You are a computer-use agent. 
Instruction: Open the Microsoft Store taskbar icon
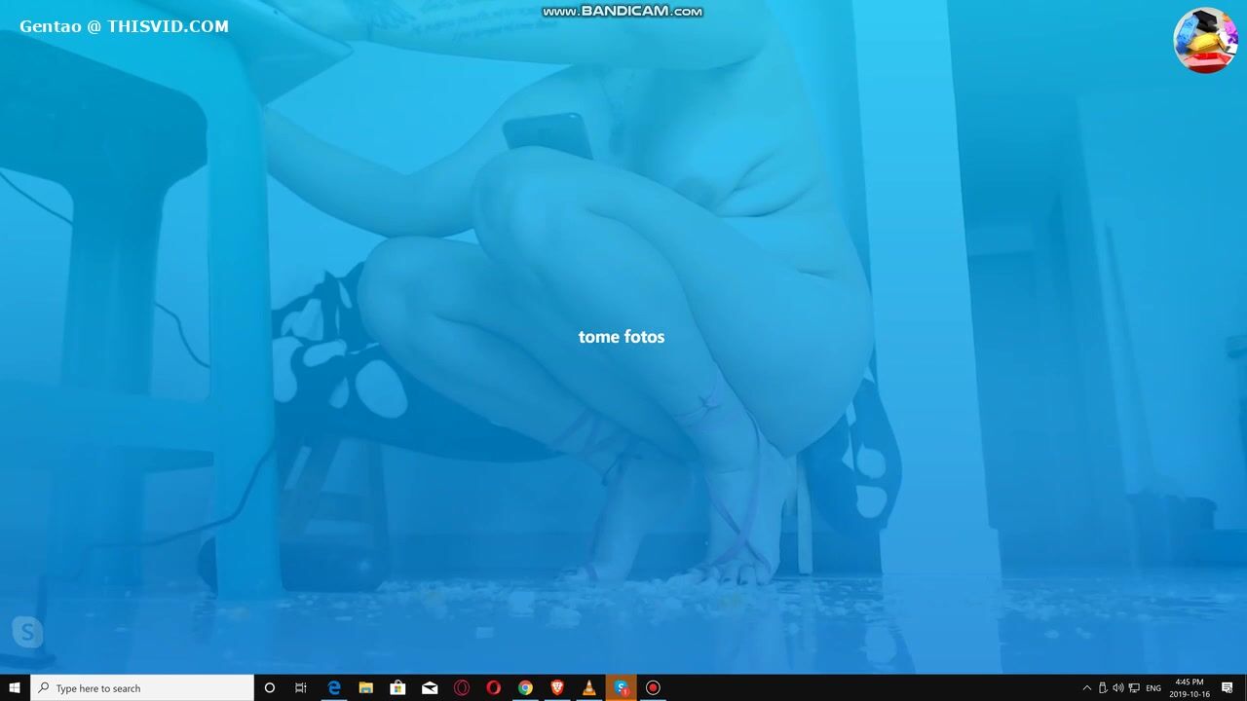pyautogui.click(x=397, y=688)
